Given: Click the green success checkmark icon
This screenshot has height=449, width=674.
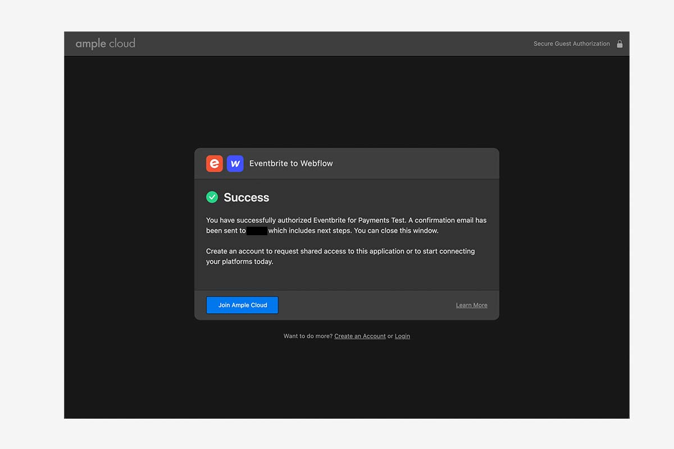Looking at the screenshot, I should point(212,197).
